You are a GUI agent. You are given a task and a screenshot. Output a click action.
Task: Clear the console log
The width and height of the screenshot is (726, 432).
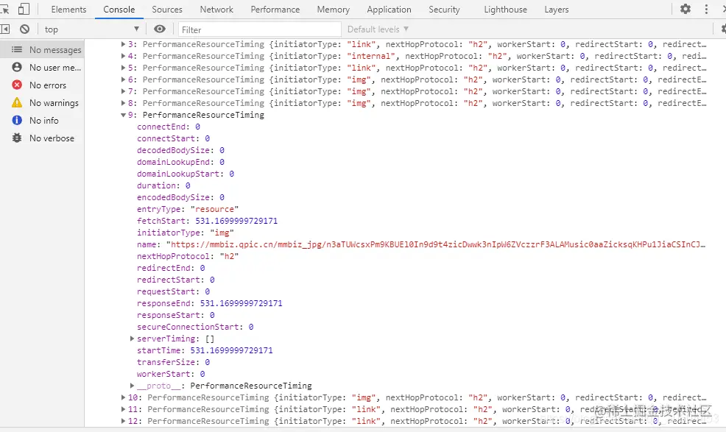24,29
